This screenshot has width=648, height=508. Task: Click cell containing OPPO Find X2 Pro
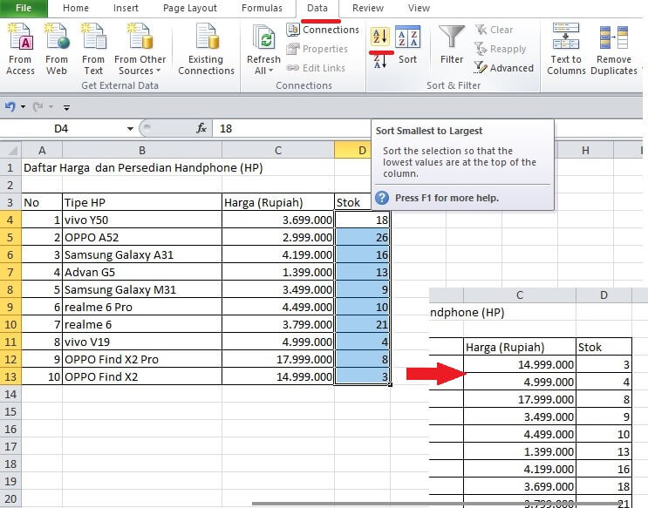click(142, 359)
